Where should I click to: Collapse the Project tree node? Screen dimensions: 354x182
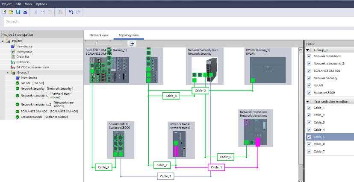pyautogui.click(x=3, y=41)
